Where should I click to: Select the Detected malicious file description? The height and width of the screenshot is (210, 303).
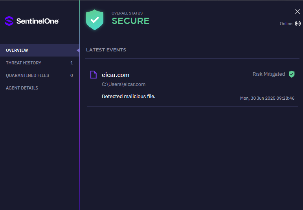129,96
